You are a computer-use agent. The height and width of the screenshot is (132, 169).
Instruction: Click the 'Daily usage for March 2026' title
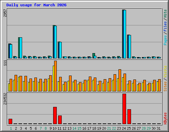point(36,5)
